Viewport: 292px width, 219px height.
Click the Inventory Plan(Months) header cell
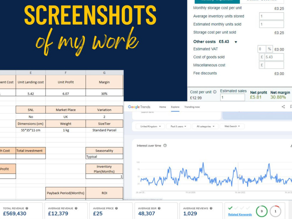click(x=104, y=169)
